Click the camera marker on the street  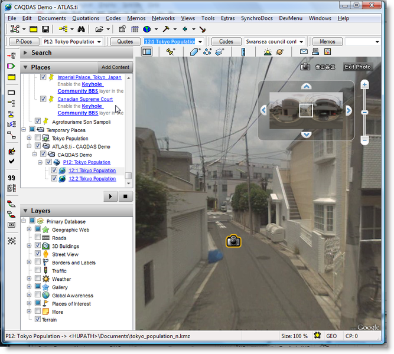(x=233, y=240)
